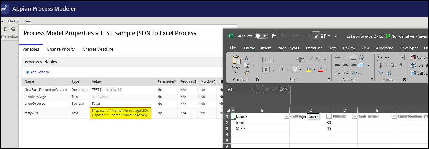Viewport: 429px width, 149px height.
Task: Click Decrease Decimal in Excel Number group
Action: [389, 73]
